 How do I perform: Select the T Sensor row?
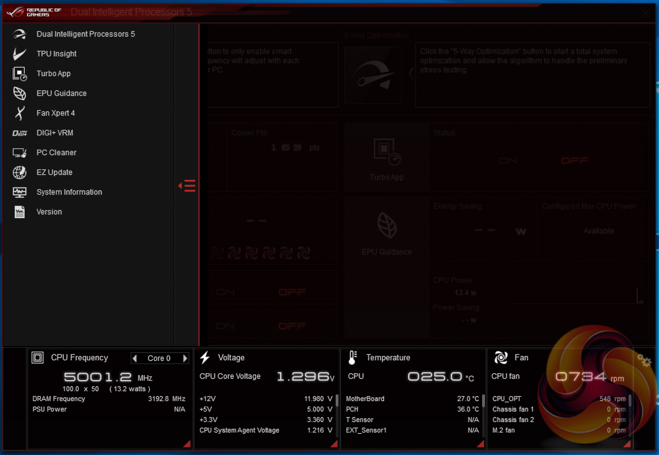[412, 420]
